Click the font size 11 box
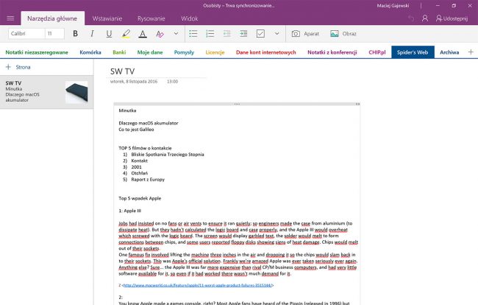The height and width of the screenshot is (305, 478). point(55,34)
